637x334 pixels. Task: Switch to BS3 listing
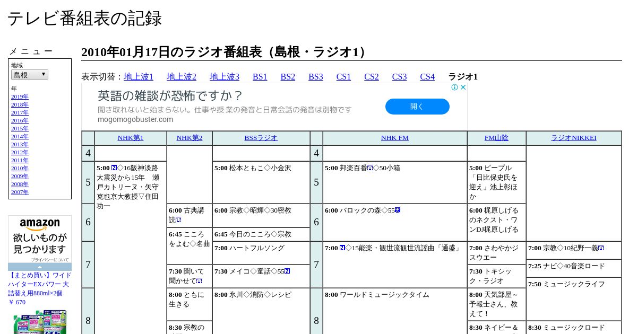(x=316, y=77)
